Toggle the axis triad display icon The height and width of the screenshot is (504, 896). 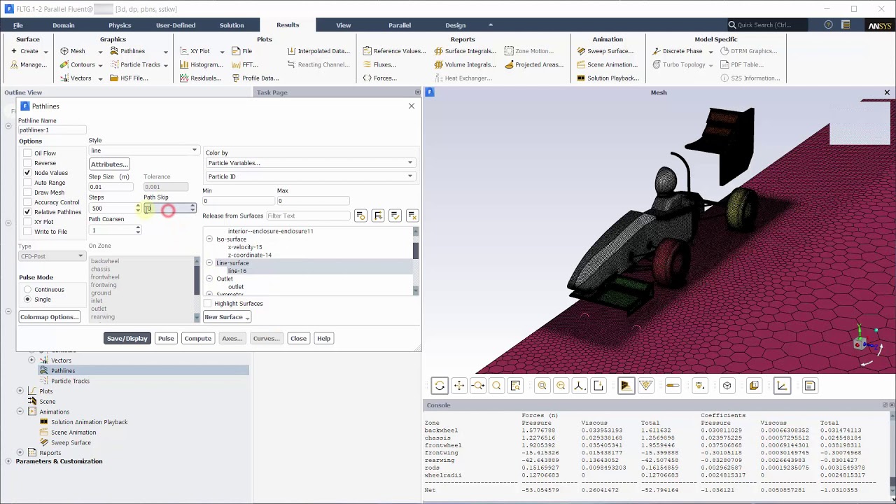(782, 386)
